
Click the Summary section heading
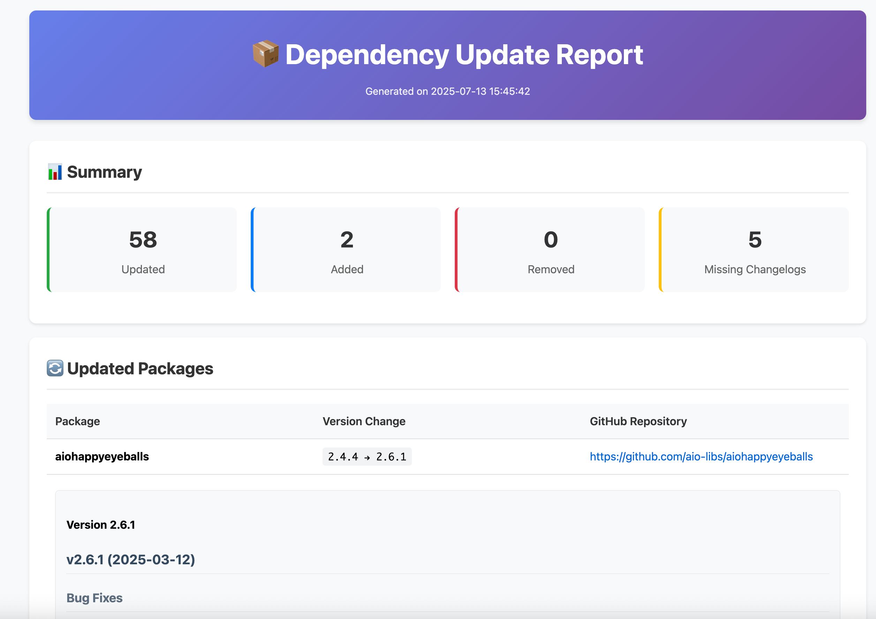[105, 172]
